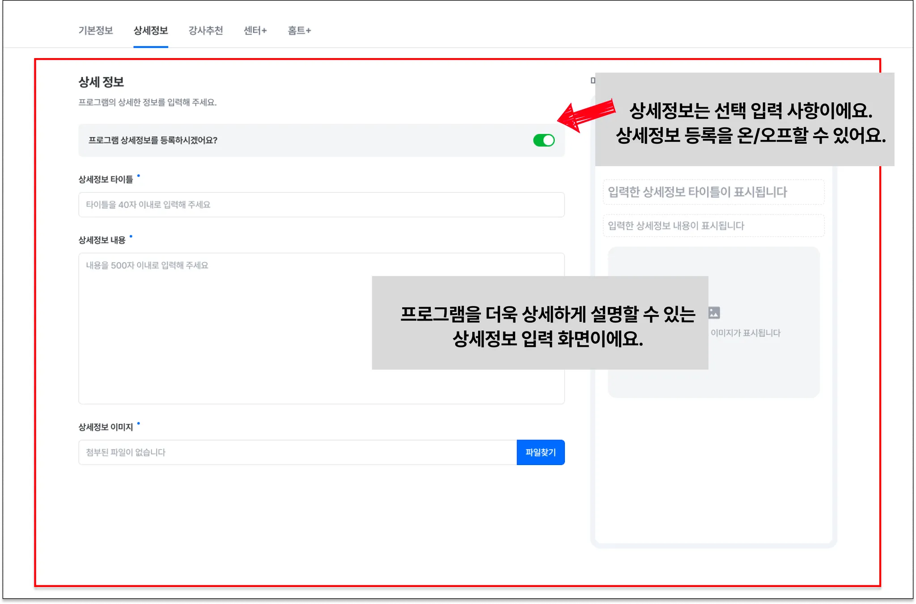
Task: Click the 상세정보 이미지 field label
Action: click(x=106, y=427)
